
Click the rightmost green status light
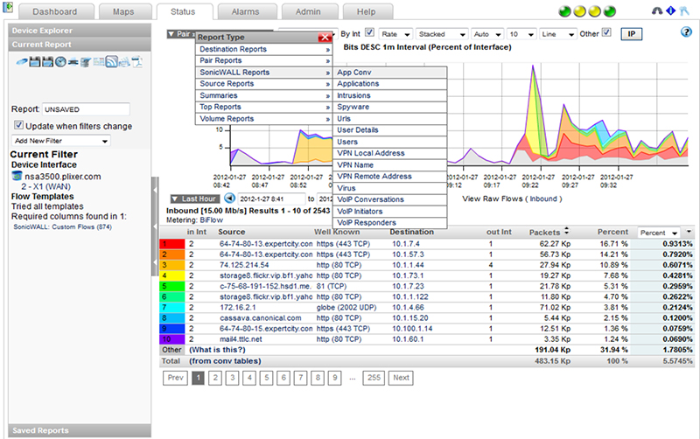(609, 11)
